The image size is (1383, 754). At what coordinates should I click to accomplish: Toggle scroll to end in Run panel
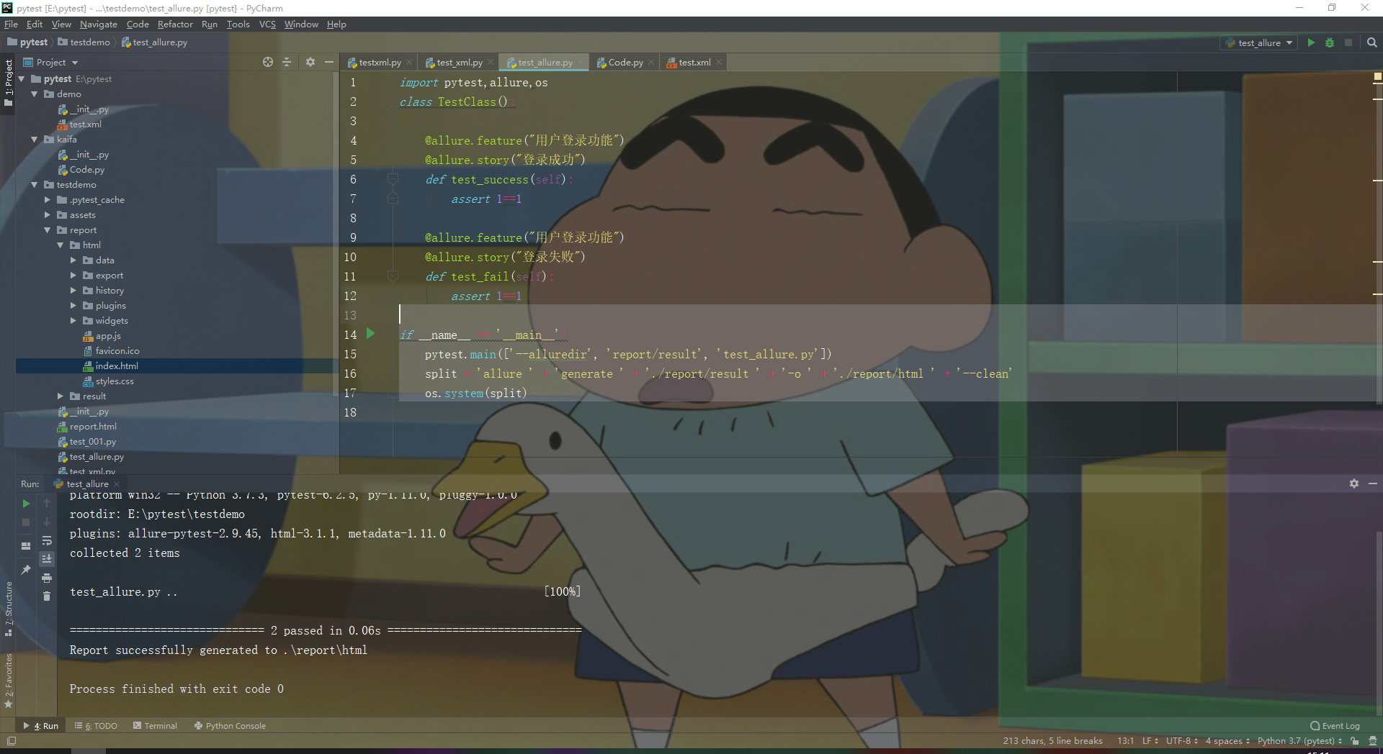pyautogui.click(x=47, y=559)
